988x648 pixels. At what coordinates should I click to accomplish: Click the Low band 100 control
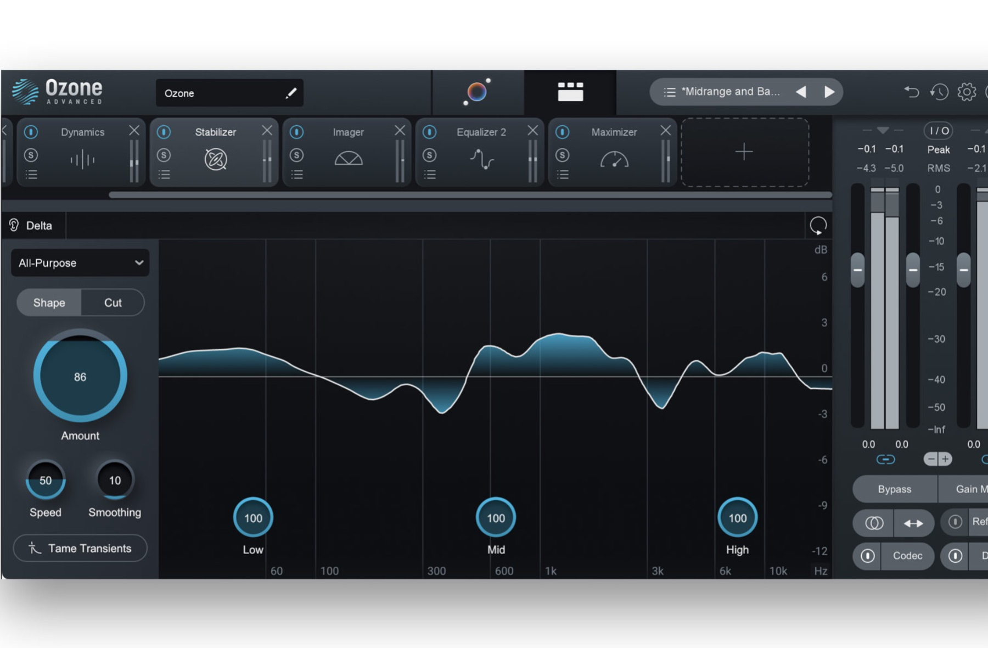coord(253,518)
